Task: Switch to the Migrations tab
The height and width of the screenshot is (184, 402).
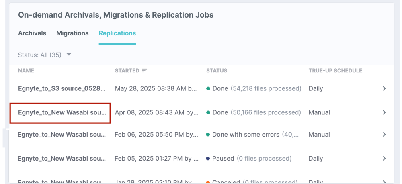Action: click(72, 33)
